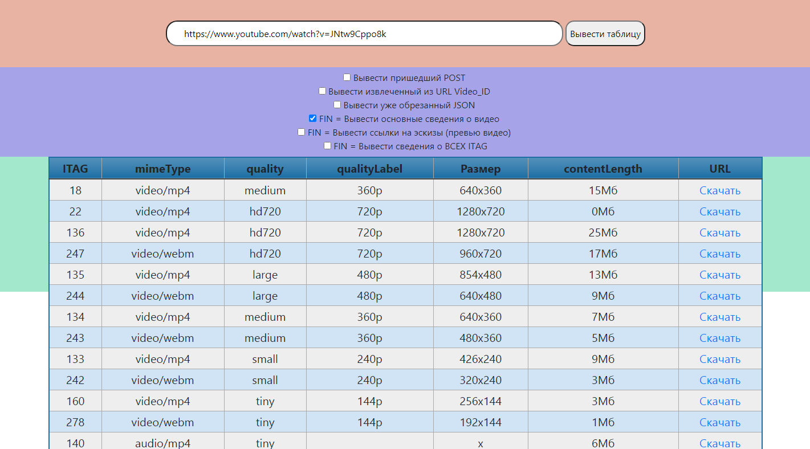Viewport: 810px width, 449px height.
Task: Click the 'Размер' column header
Action: click(481, 169)
